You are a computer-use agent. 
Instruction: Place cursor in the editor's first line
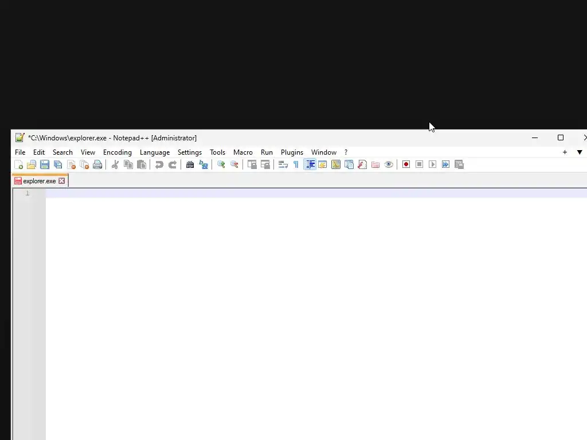click(316, 193)
